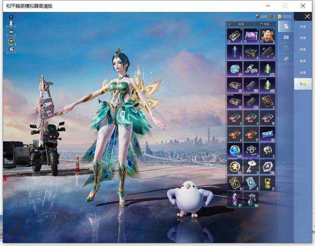The height and width of the screenshot is (246, 315).
Task: Click the S coin currency showing 0
Action: click(x=272, y=17)
